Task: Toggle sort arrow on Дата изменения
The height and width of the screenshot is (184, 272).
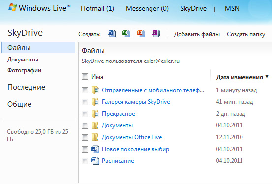Action: 267,77
